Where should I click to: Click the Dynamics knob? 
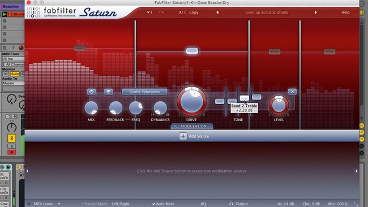[160, 108]
